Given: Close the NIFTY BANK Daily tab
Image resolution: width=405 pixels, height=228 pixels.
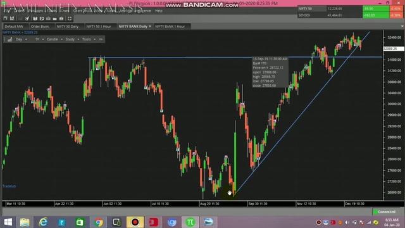Looking at the screenshot, I should 150,27.
